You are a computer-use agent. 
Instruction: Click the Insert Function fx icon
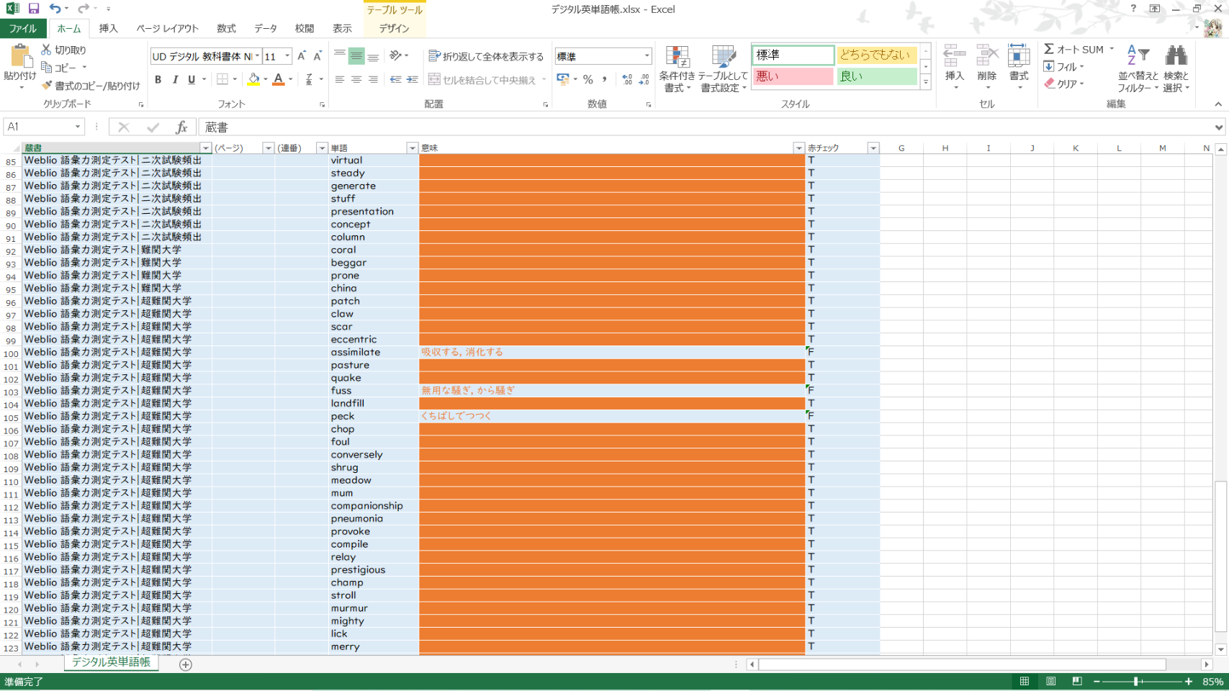(181, 127)
